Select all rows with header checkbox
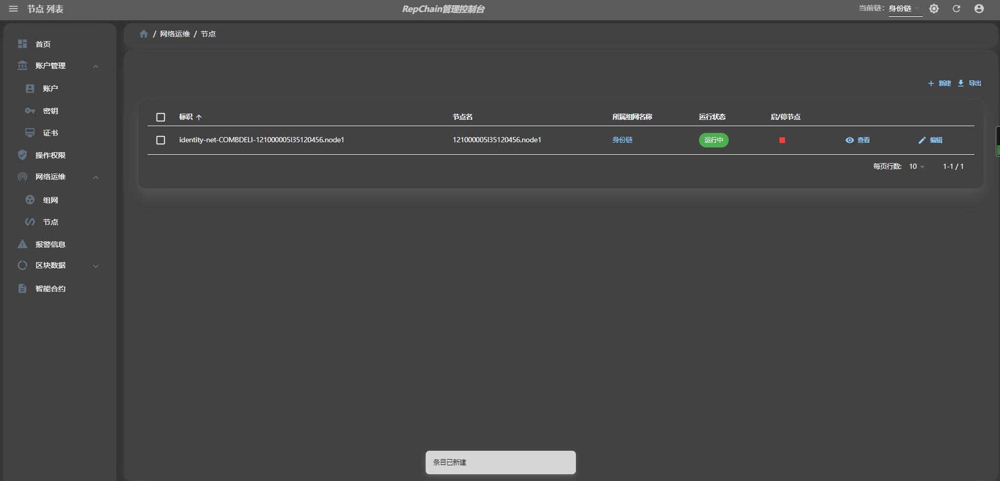 click(161, 117)
